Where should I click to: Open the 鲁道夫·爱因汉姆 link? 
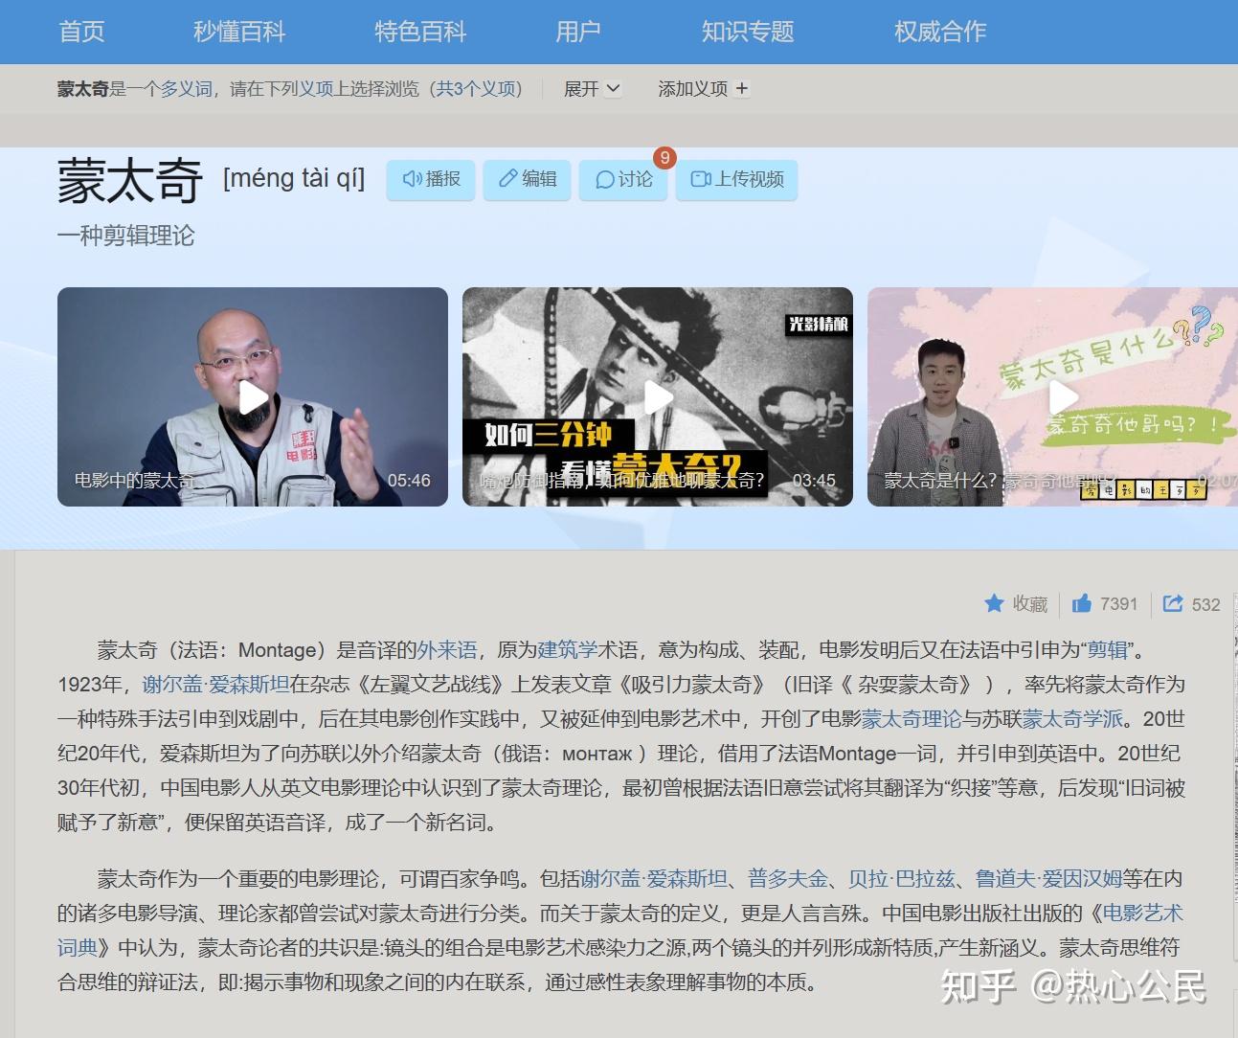pos(1048,879)
